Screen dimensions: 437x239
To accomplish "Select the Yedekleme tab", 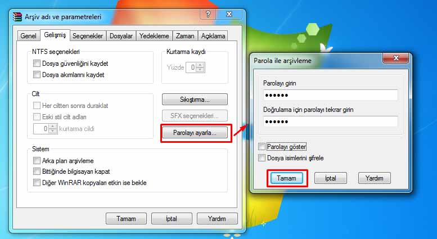I will pos(154,36).
